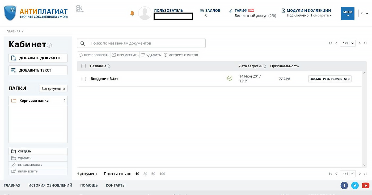Click the Antiplagiat shield logo
This screenshot has width=372, height=195.
[10, 13]
